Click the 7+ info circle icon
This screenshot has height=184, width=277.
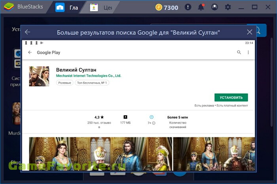pyautogui.click(x=154, y=123)
